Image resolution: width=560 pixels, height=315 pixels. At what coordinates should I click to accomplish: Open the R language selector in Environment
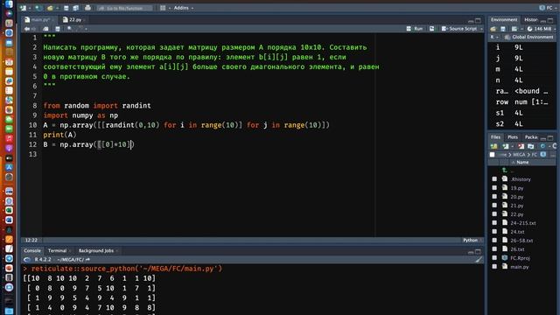(494, 37)
